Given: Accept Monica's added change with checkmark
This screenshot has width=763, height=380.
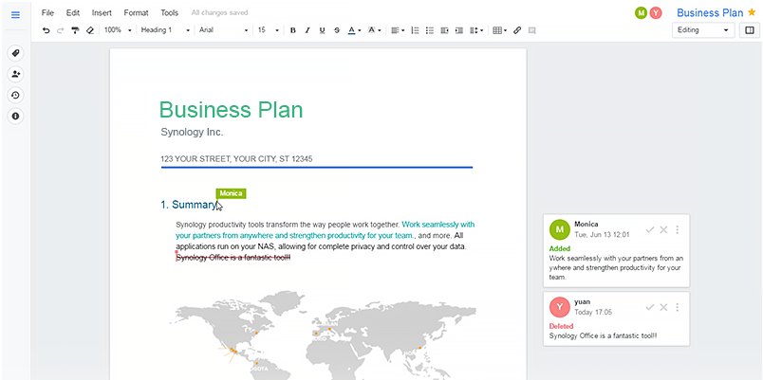Looking at the screenshot, I should pos(650,229).
